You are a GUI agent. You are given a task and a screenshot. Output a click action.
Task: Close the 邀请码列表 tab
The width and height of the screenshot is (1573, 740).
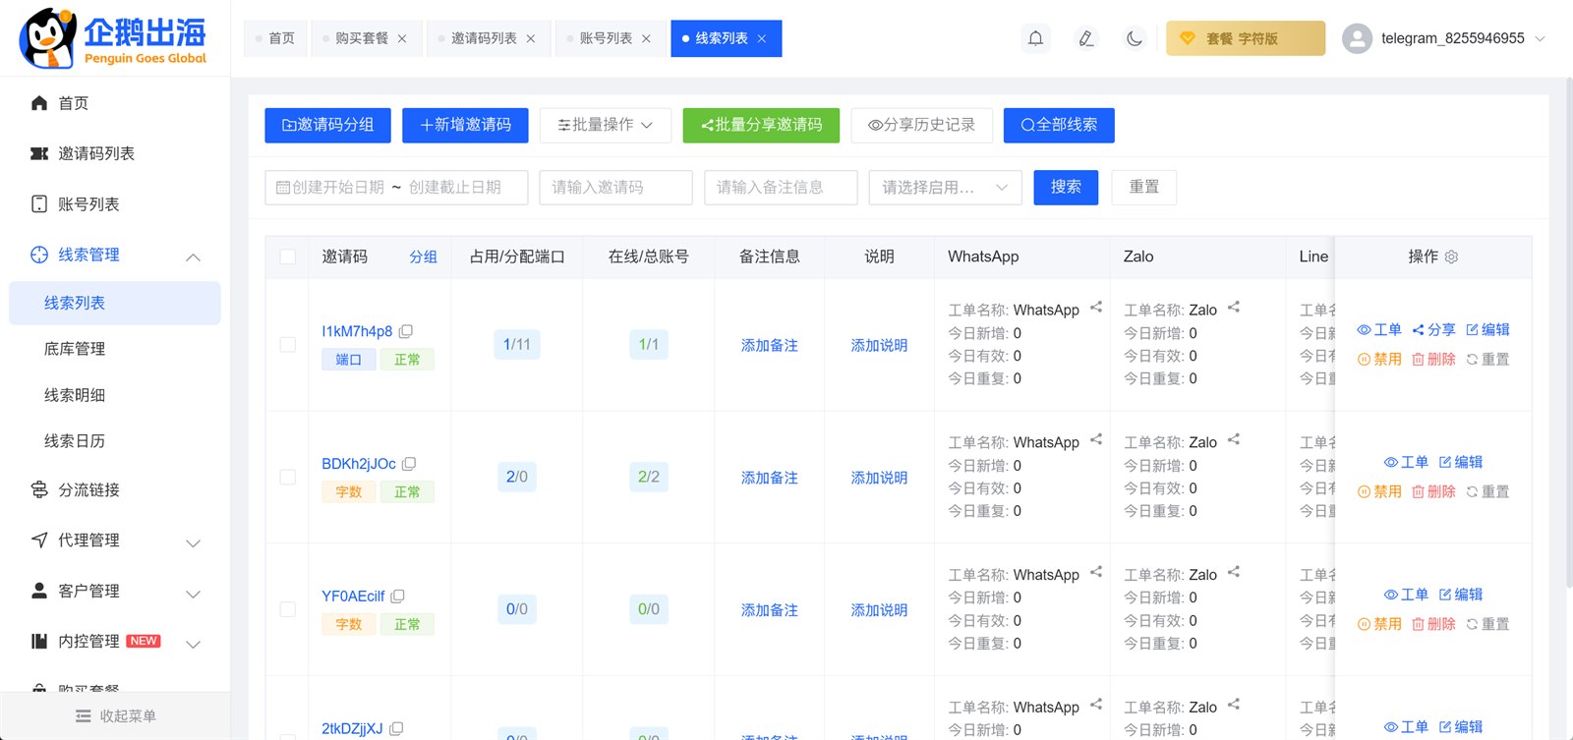[531, 38]
